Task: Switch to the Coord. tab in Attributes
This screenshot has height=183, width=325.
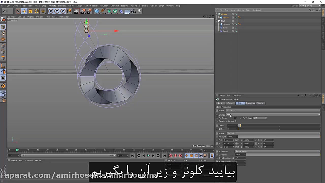Action: (x=230, y=103)
